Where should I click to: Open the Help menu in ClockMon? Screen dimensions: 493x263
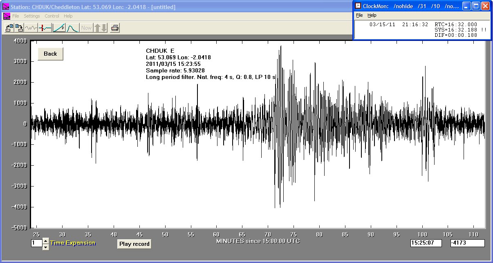point(372,15)
